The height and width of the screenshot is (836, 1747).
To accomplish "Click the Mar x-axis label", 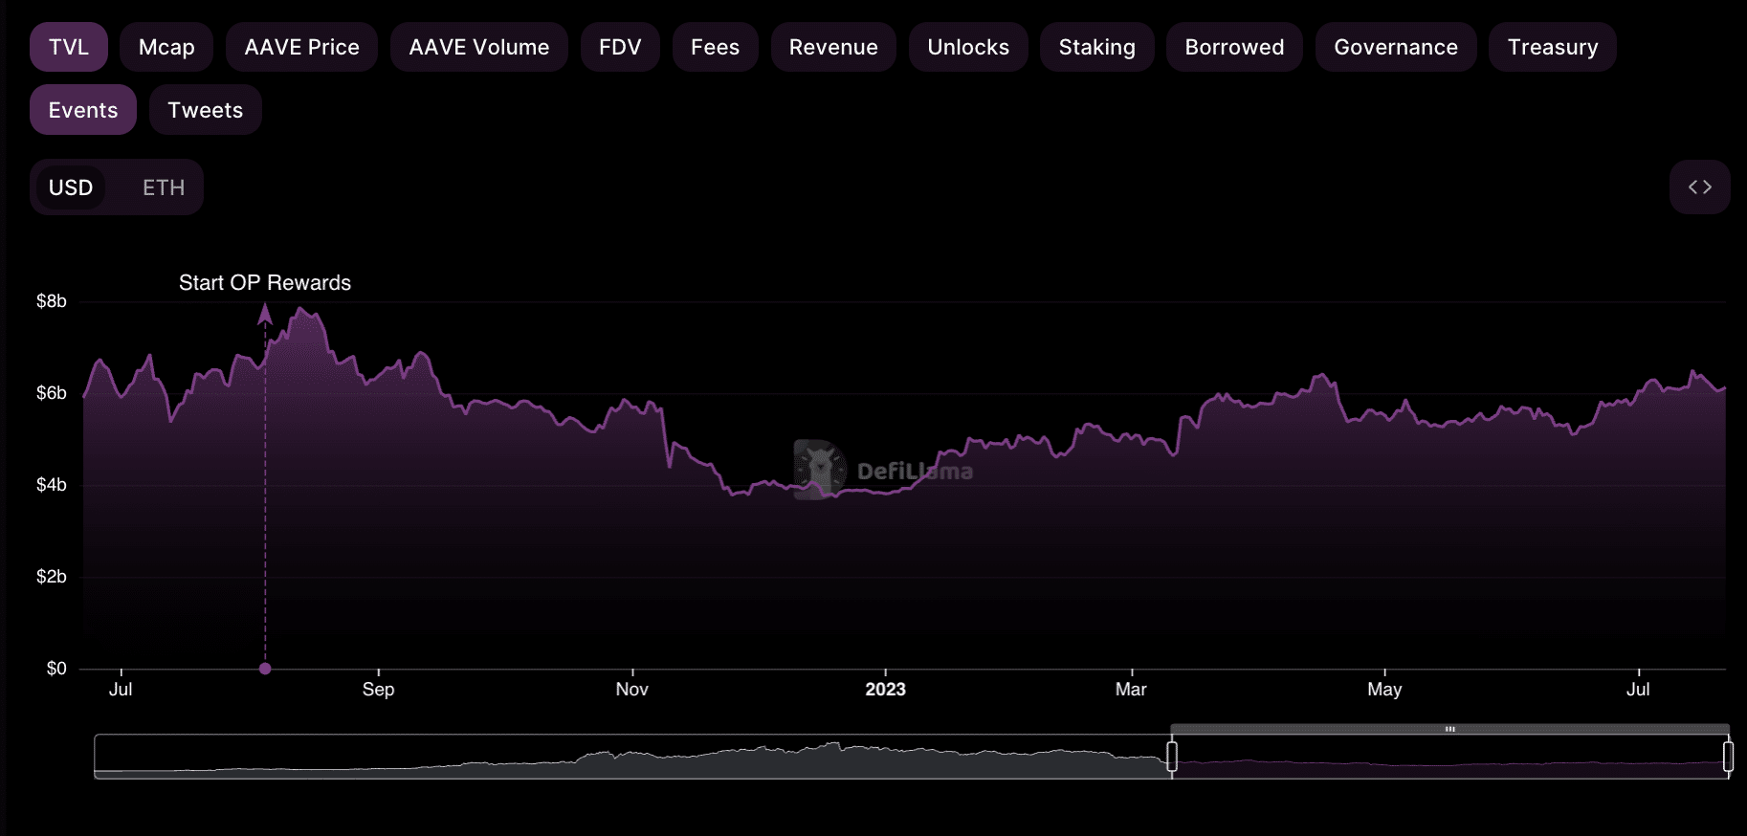I will (x=1131, y=690).
